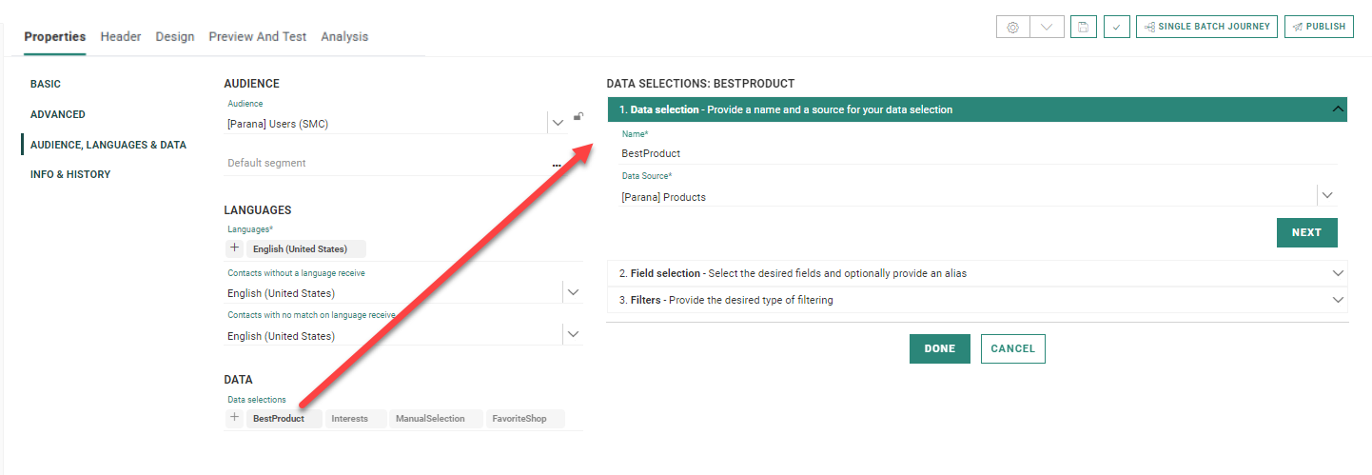Add a new data selection with plus
Image resolution: width=1372 pixels, height=475 pixels.
click(x=235, y=418)
